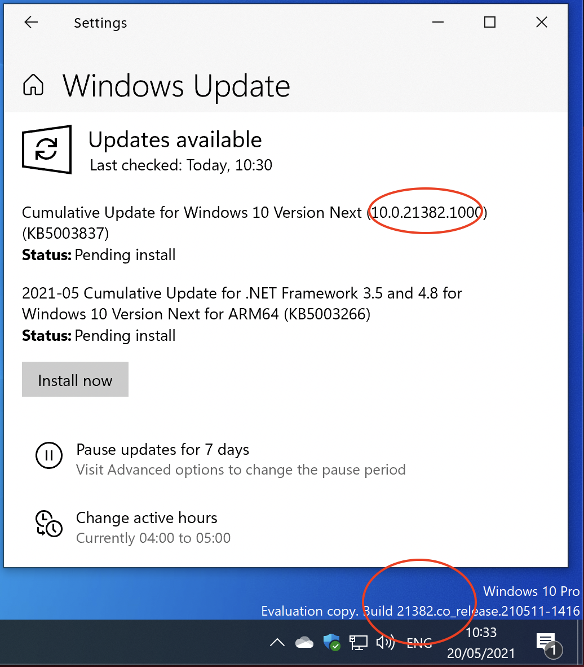
Task: Click 'Currently 04:00 to 05:00' text
Action: tap(153, 538)
